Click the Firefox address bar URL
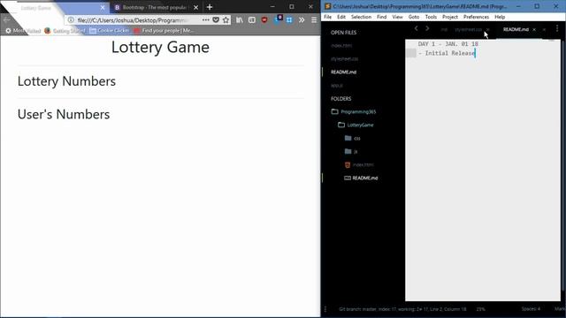 (x=132, y=20)
